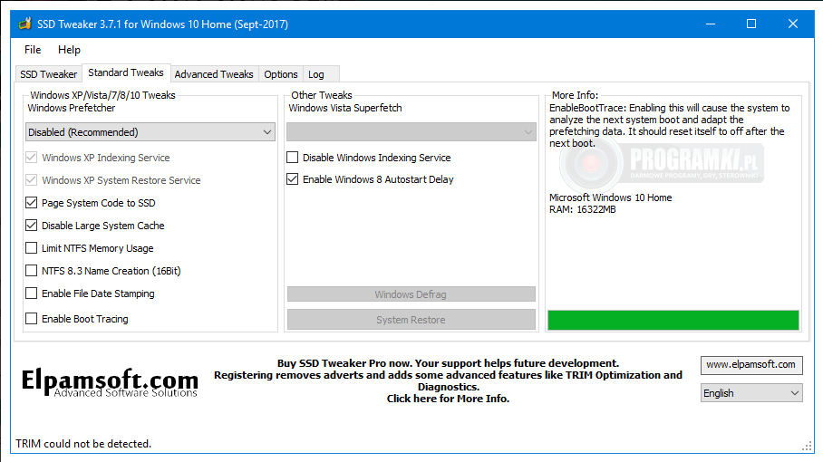
Task: Click the System Restore button
Action: (411, 320)
